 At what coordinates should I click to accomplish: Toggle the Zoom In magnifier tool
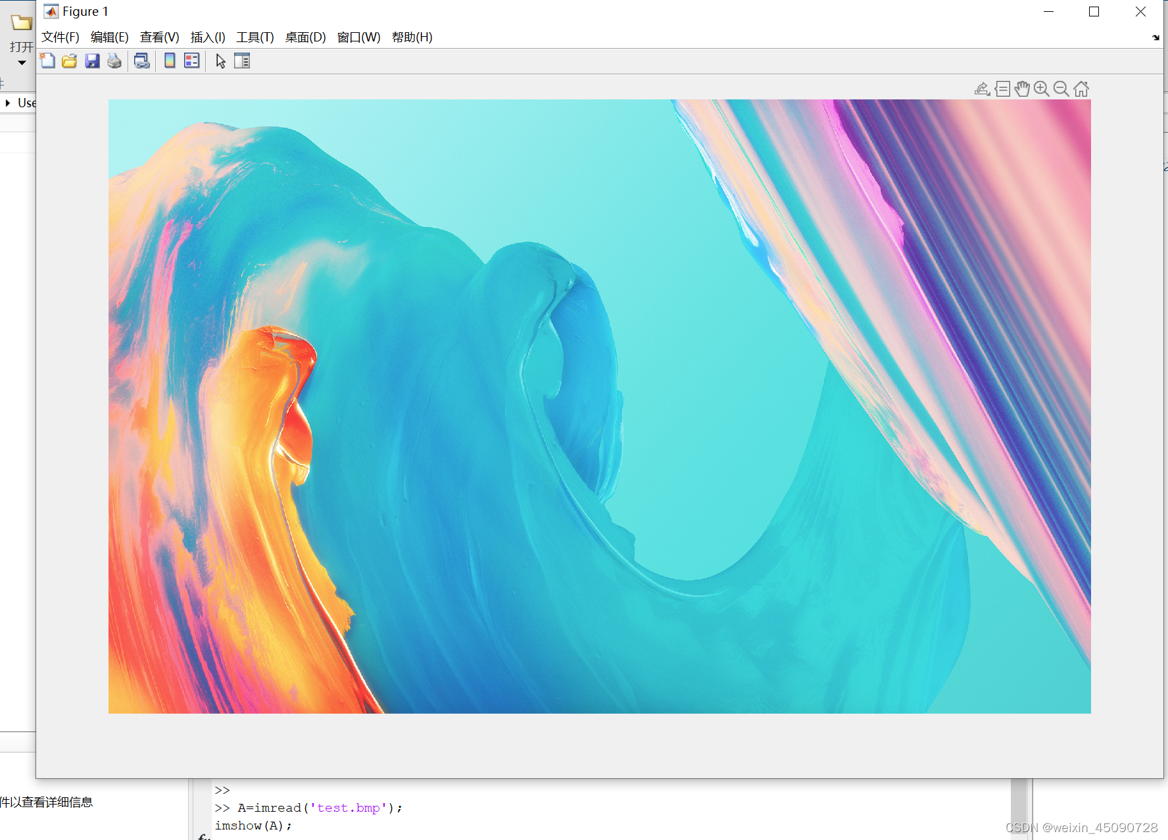[x=1042, y=89]
